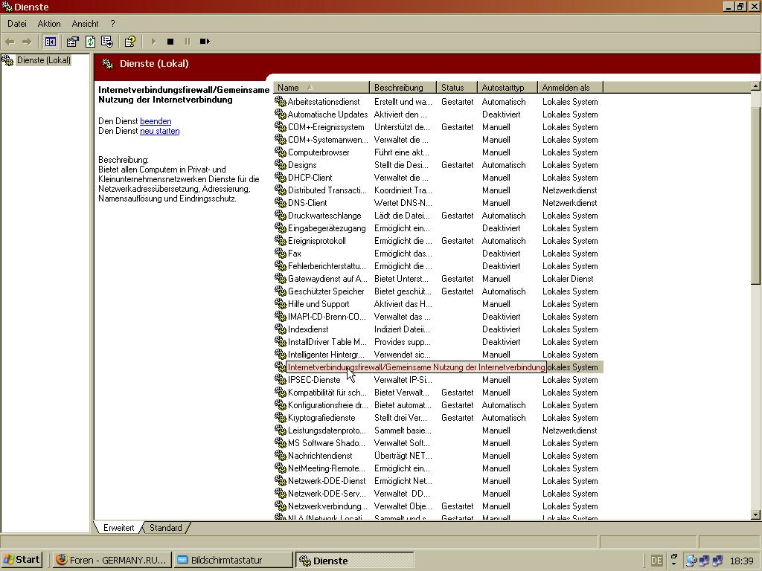Image resolution: width=762 pixels, height=571 pixels.
Task: Click the Restart Service toolbar icon
Action: coord(205,42)
